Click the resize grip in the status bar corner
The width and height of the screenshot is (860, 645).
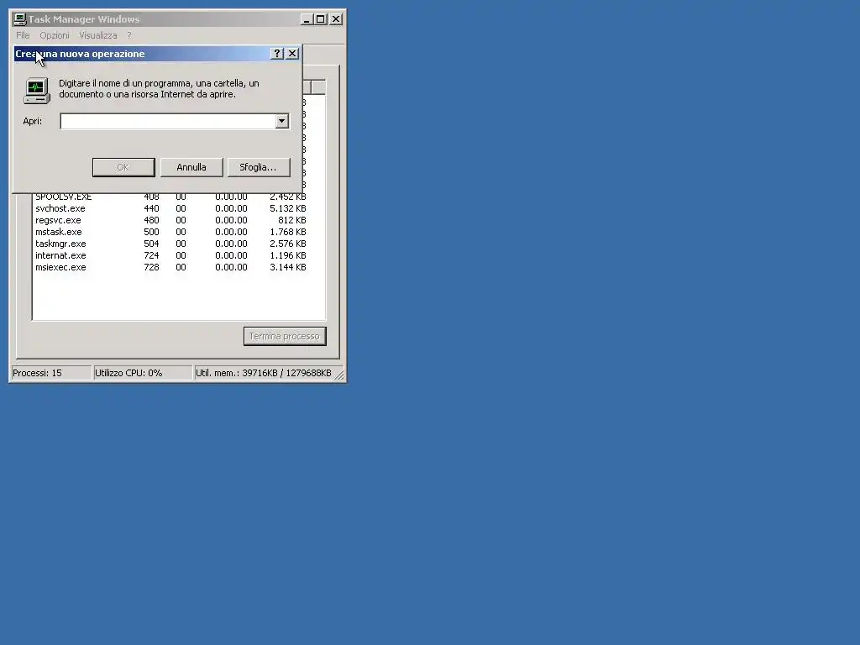339,375
